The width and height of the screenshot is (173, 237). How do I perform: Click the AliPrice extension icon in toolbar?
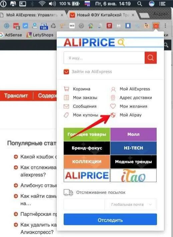(x=156, y=26)
